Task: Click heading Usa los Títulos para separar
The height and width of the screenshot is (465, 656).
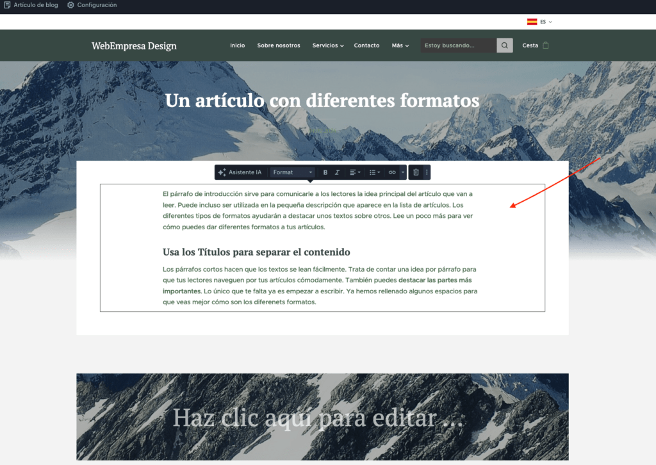Action: tap(256, 252)
